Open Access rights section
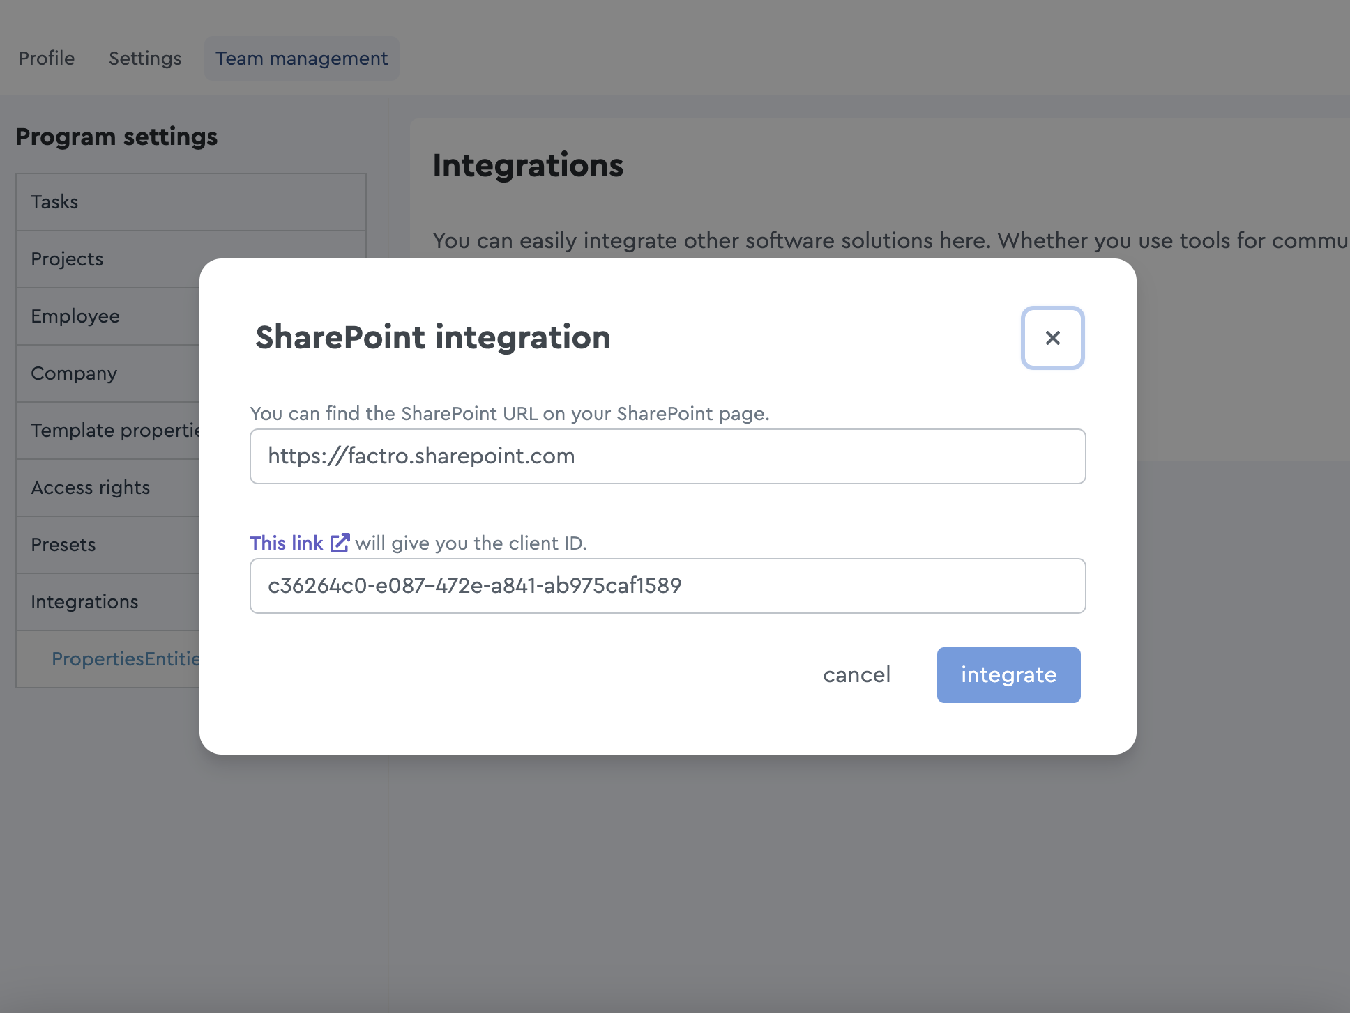Image resolution: width=1350 pixels, height=1013 pixels. click(108, 488)
